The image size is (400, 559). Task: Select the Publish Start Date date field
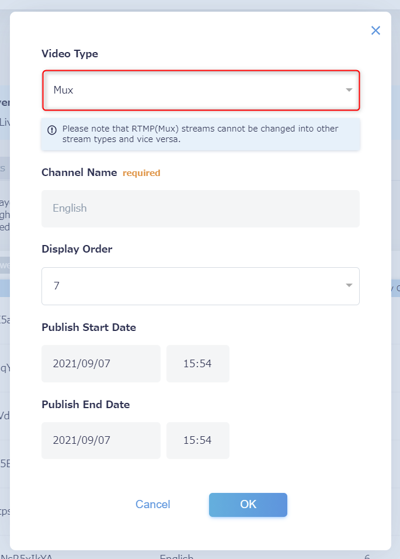101,364
